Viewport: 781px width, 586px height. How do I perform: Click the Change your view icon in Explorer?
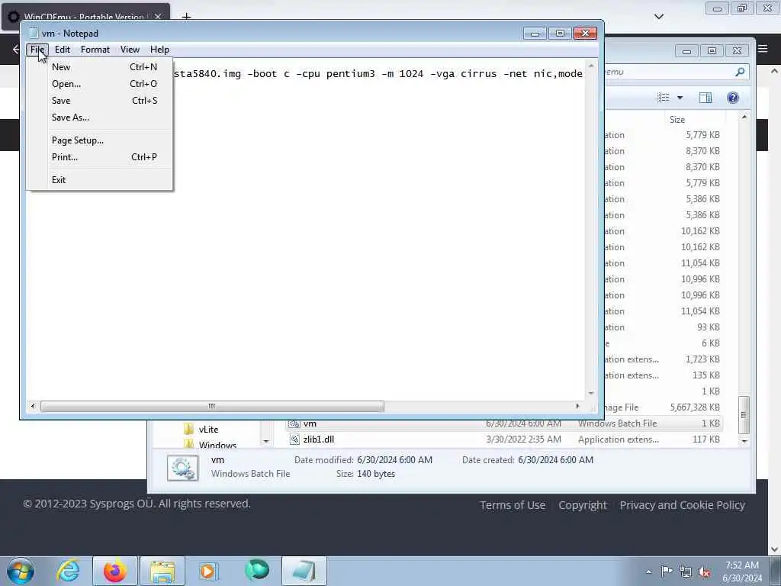tap(664, 98)
